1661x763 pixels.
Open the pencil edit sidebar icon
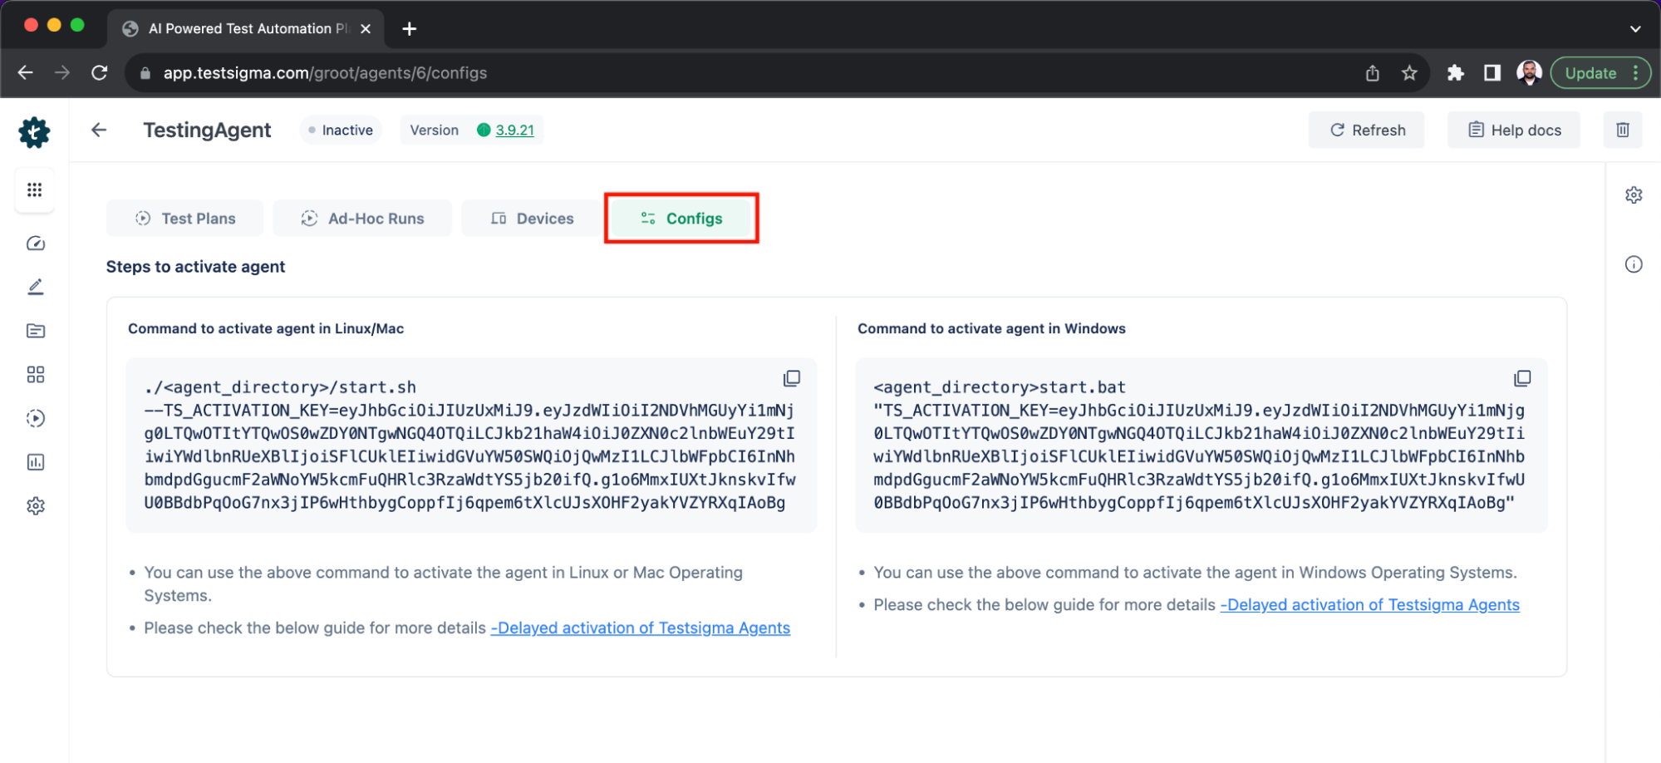point(35,288)
